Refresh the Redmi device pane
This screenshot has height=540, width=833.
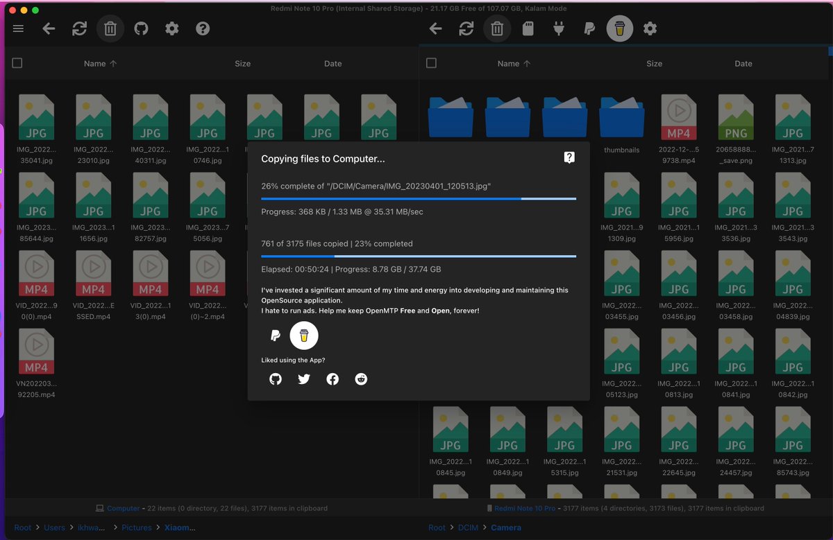pyautogui.click(x=466, y=28)
